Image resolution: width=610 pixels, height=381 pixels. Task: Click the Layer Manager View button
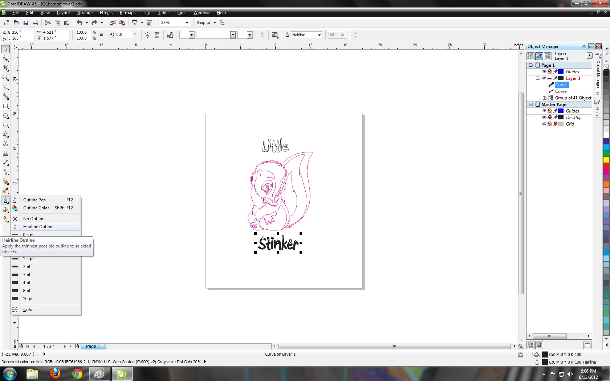coord(548,56)
